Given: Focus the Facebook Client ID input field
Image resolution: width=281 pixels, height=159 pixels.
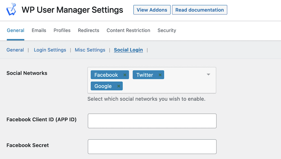Looking at the screenshot, I should (152, 121).
